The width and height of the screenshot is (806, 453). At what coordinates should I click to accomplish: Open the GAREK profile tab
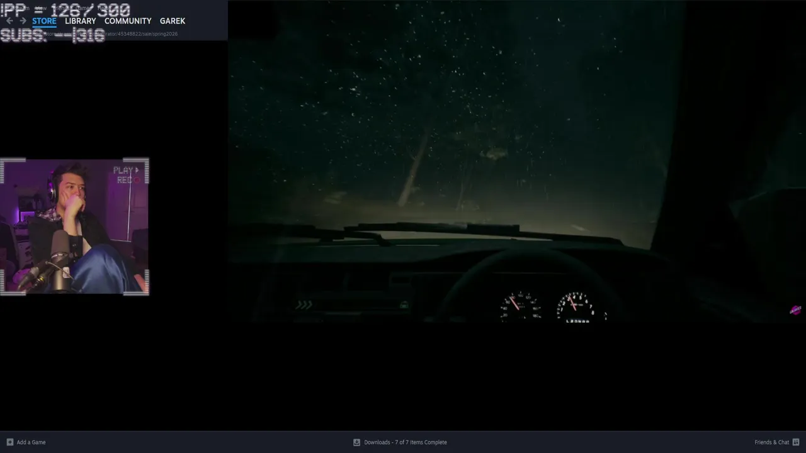pyautogui.click(x=173, y=21)
